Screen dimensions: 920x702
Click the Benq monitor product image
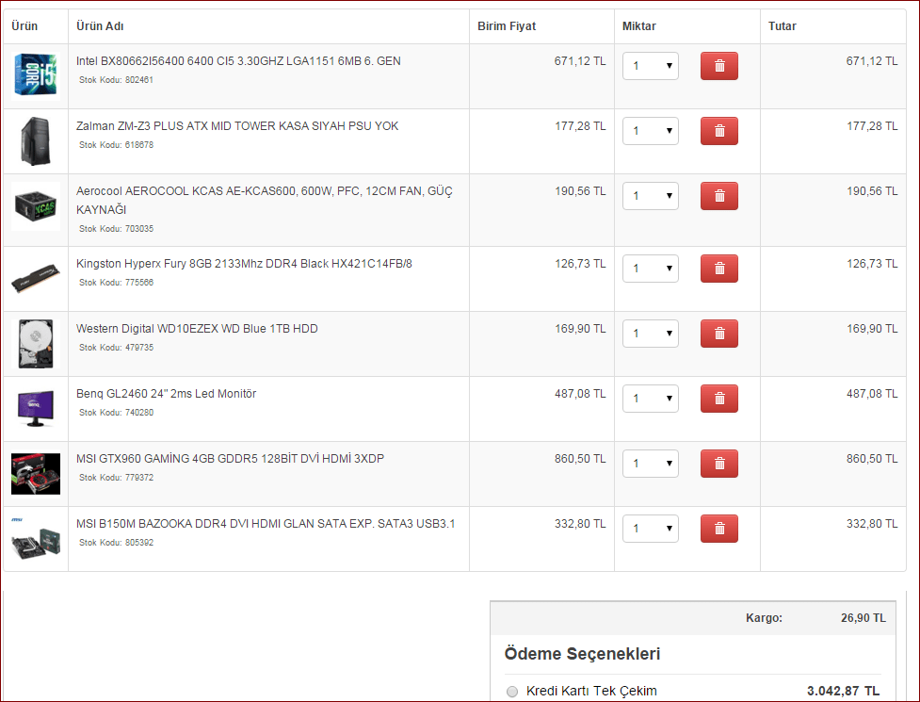tap(36, 408)
